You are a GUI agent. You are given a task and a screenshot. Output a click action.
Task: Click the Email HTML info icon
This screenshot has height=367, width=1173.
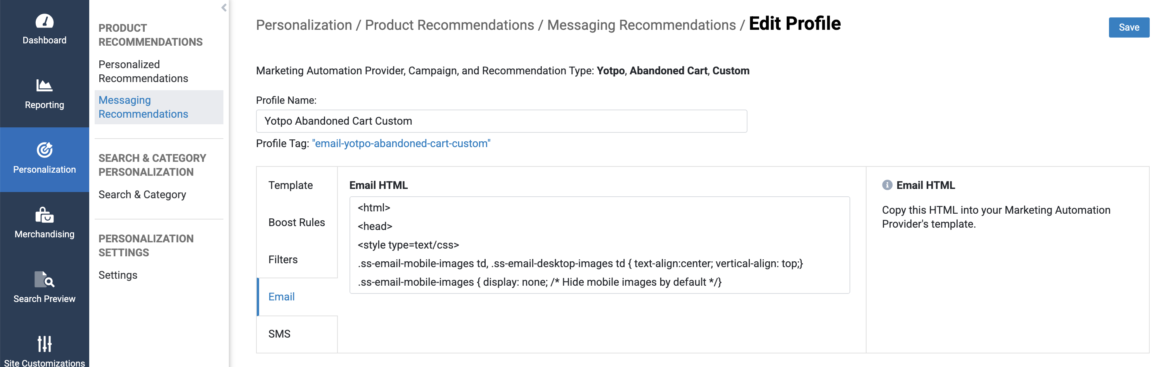pyautogui.click(x=887, y=185)
